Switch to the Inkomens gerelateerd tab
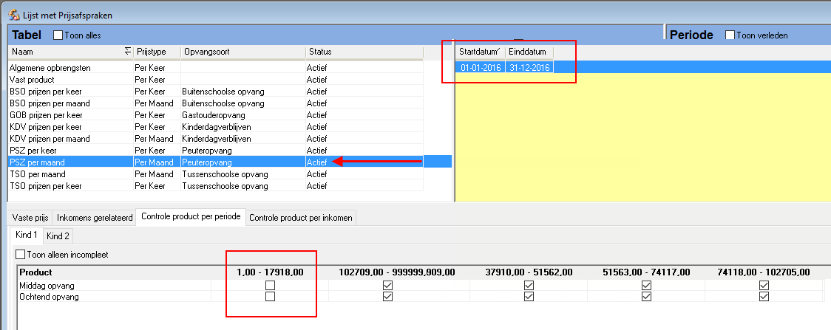 (x=95, y=218)
